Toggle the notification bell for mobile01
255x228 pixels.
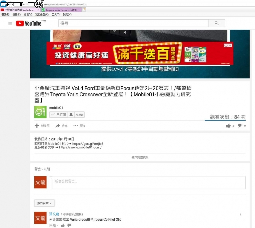71,115
